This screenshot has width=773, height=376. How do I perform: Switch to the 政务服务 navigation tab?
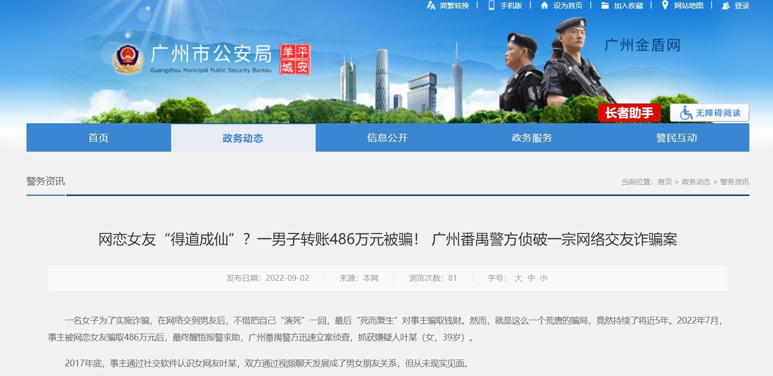click(x=532, y=138)
